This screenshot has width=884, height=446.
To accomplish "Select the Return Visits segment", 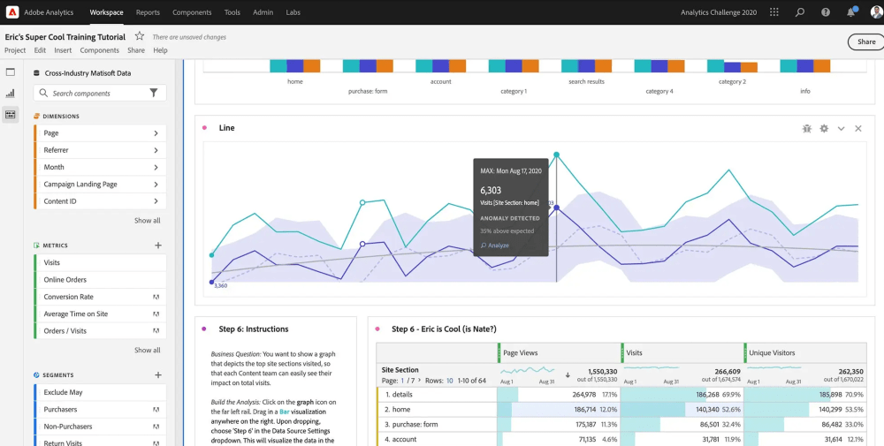I will point(100,441).
